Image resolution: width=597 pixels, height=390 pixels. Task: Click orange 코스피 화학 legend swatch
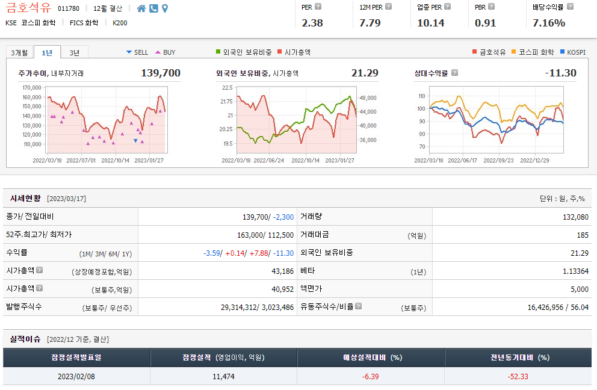click(513, 52)
